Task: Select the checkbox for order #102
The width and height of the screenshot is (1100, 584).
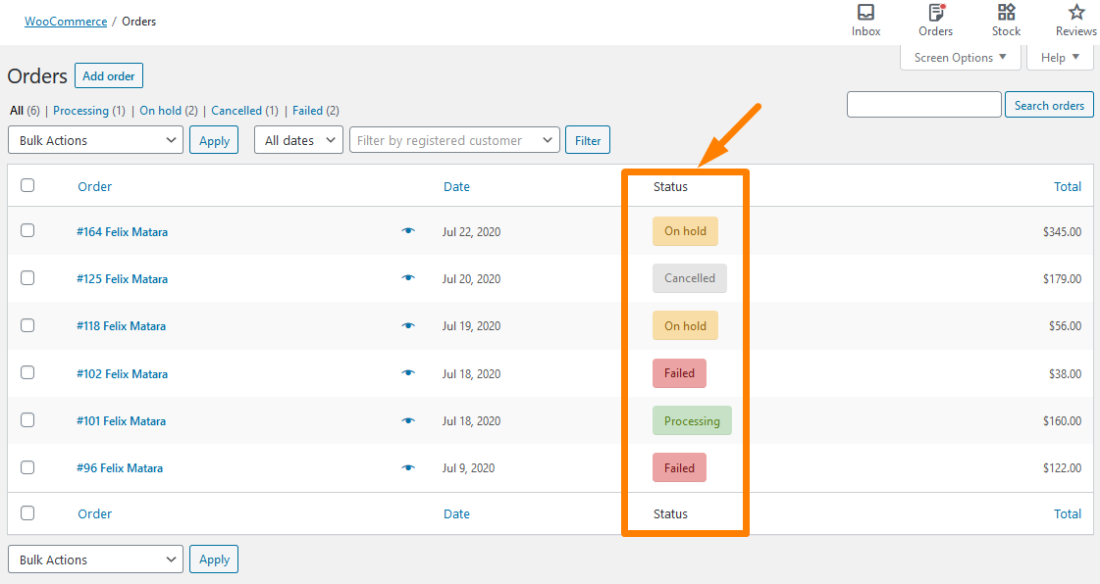Action: [x=27, y=372]
